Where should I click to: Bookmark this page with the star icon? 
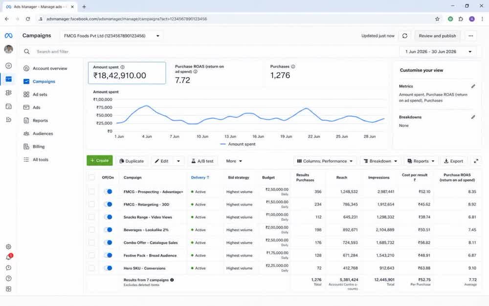(437, 19)
